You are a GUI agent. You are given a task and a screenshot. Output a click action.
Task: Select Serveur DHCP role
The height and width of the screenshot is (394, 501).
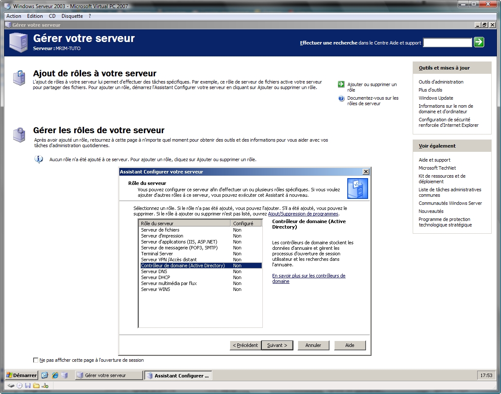point(201,277)
